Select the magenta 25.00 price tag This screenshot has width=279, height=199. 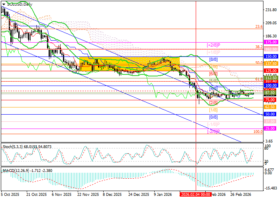[271, 129]
